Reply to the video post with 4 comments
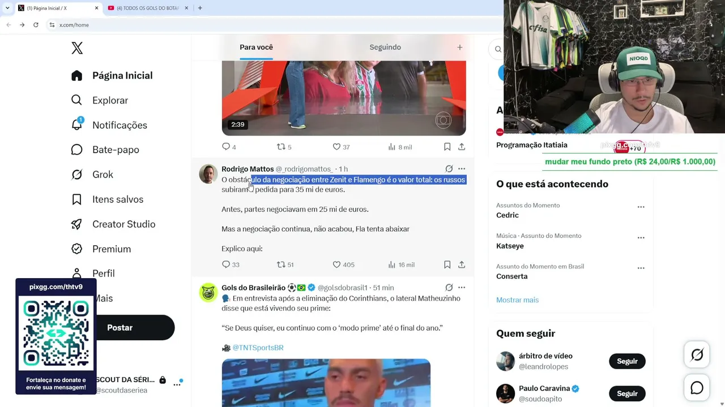 pyautogui.click(x=226, y=147)
